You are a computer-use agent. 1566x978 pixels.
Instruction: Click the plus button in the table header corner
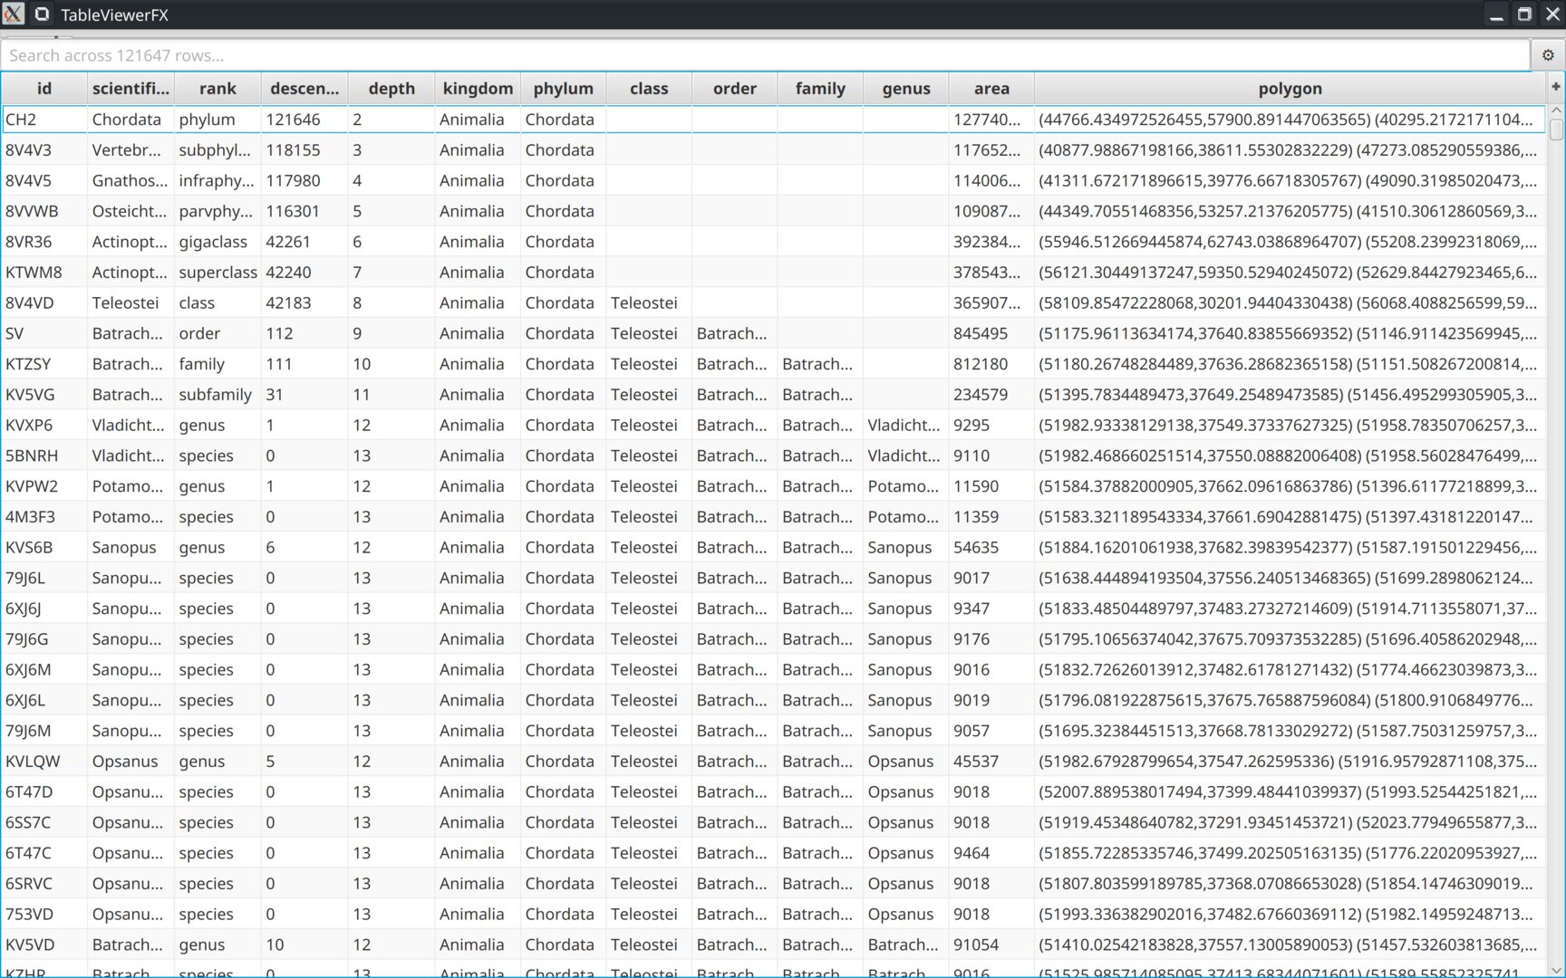point(1556,87)
